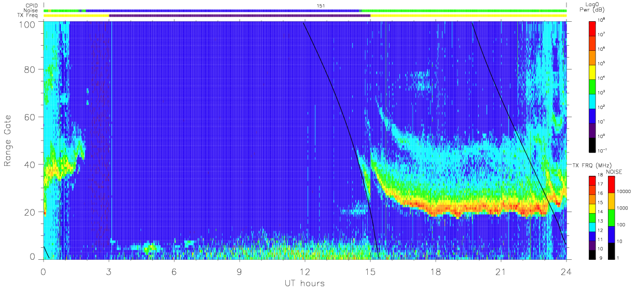The image size is (637, 294).
Task: Pick the red top segment of TX FRQ colorbar
Action: tap(592, 180)
